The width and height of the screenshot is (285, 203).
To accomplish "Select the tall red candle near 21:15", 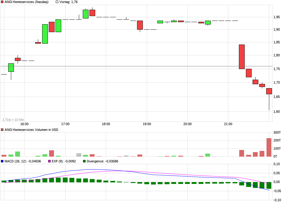I will pyautogui.click(x=241, y=56).
